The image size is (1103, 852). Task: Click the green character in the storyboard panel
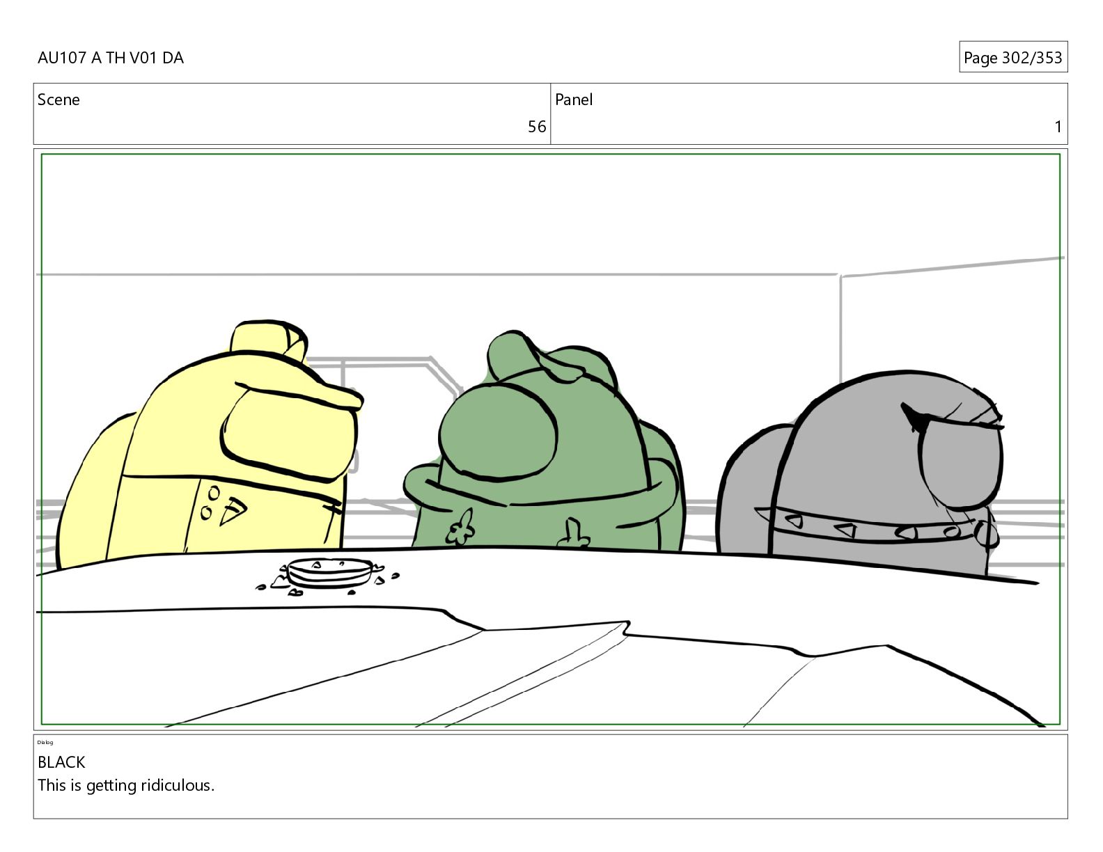click(x=545, y=442)
